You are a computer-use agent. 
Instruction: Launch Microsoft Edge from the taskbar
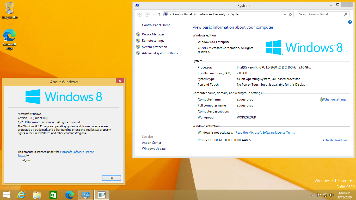pos(70,195)
